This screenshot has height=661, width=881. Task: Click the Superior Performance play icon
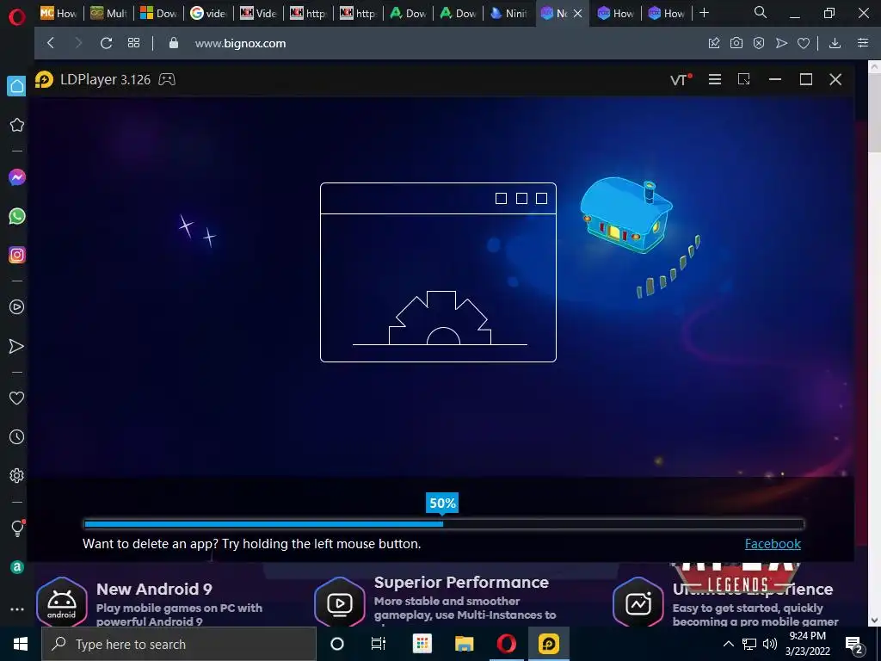coord(339,603)
